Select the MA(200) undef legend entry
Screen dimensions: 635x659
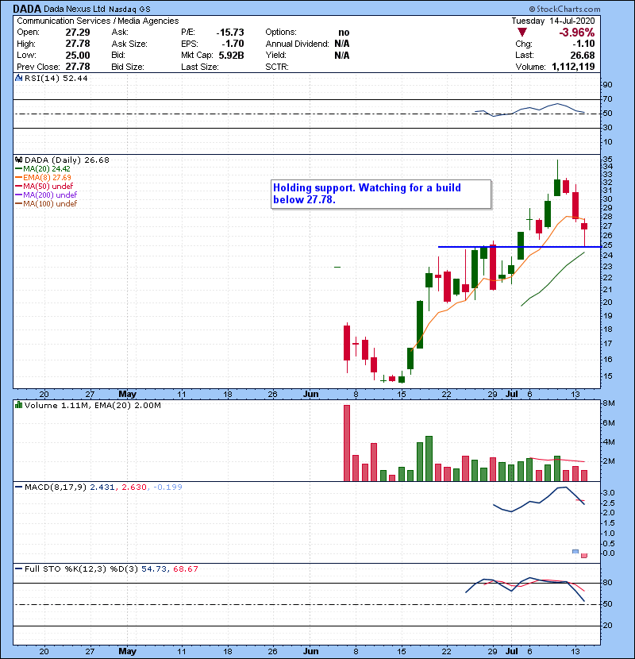tap(46, 195)
